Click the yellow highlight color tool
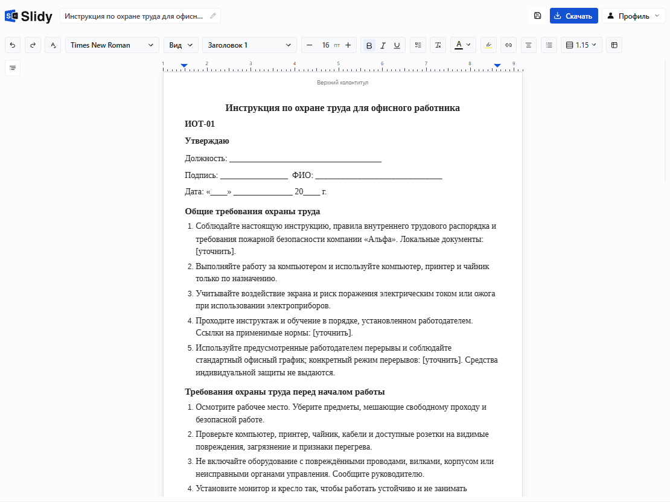 pyautogui.click(x=488, y=45)
